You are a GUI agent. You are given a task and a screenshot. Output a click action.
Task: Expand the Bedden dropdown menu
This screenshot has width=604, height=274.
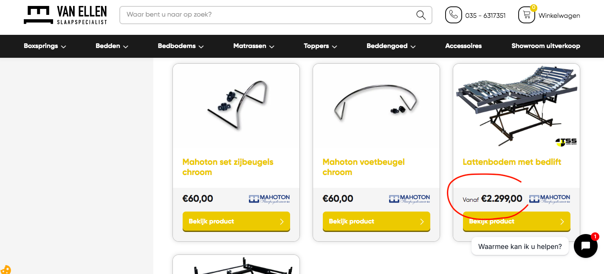(112, 46)
